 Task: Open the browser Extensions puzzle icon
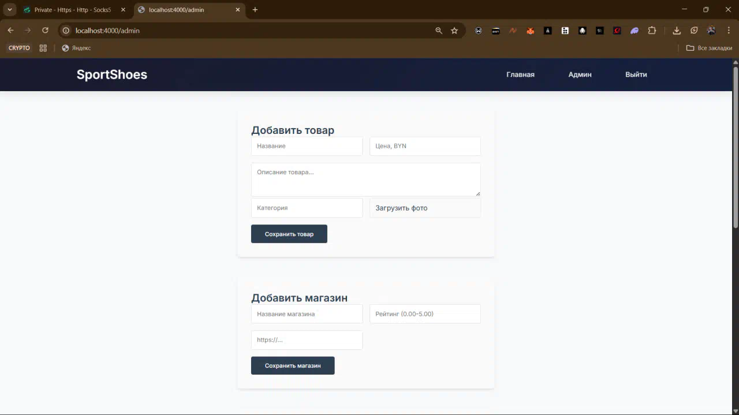[652, 31]
